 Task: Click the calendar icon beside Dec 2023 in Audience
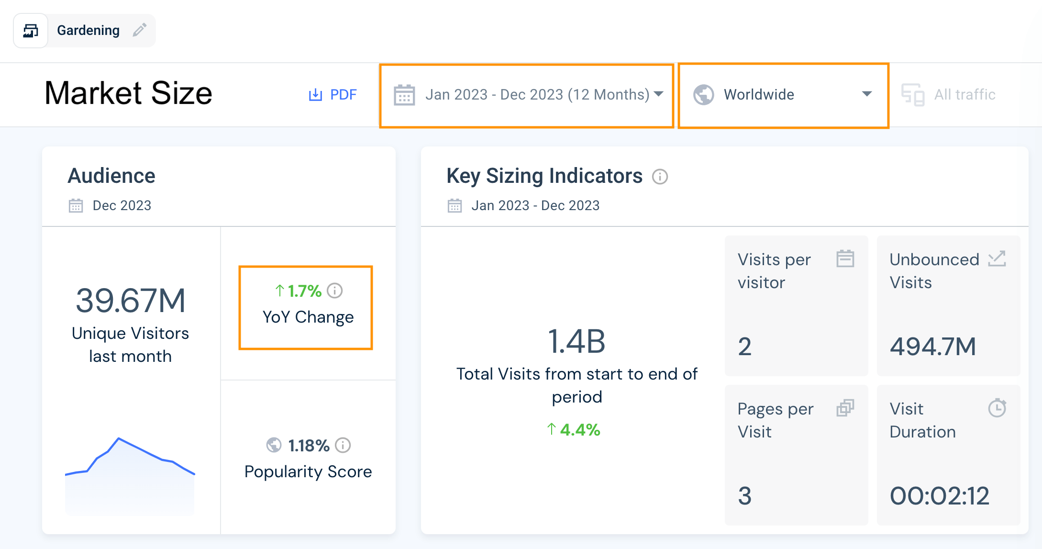click(x=76, y=205)
